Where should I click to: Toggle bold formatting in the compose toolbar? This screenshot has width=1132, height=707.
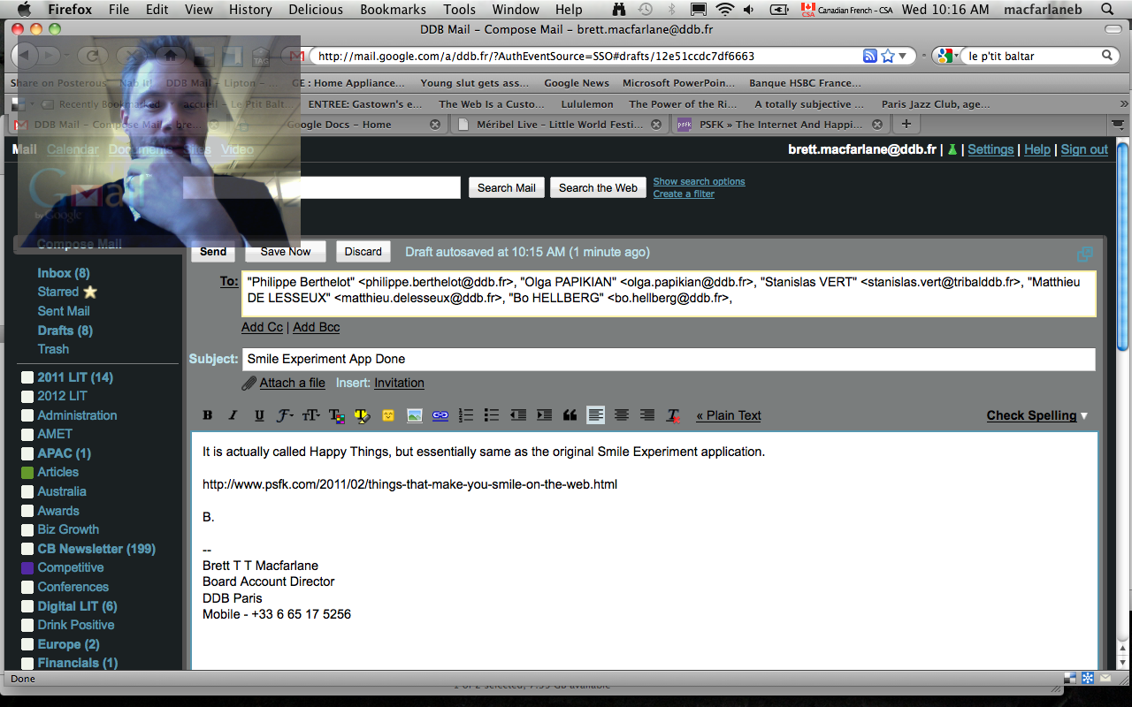(x=208, y=415)
